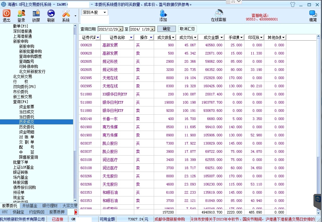
Task: Click the red arrow next to 股票质押 tab
Action: click(x=76, y=212)
